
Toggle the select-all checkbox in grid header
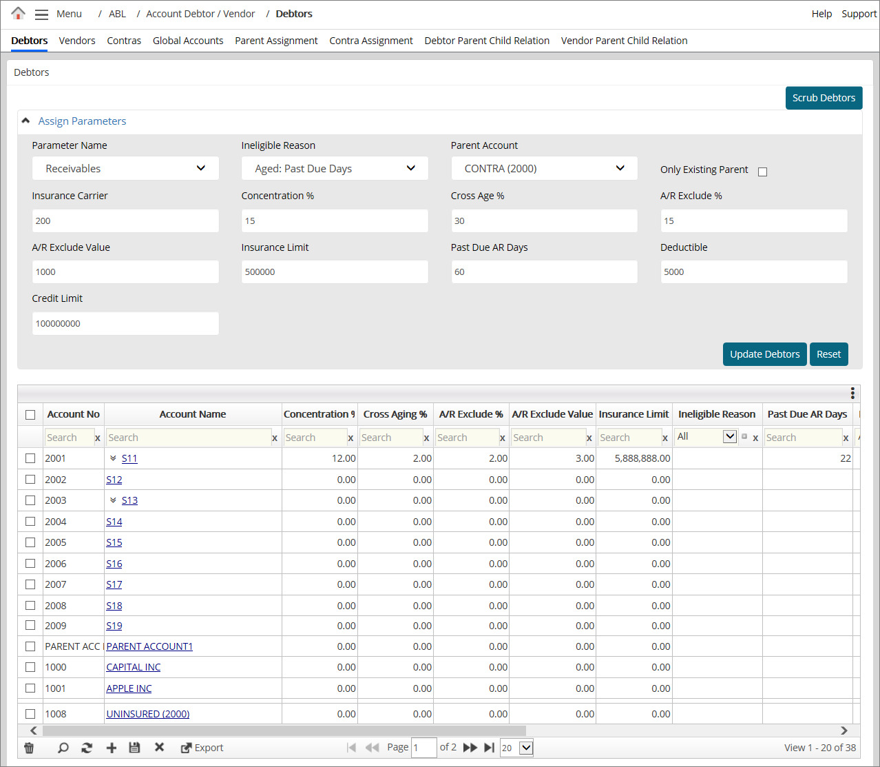tap(30, 415)
